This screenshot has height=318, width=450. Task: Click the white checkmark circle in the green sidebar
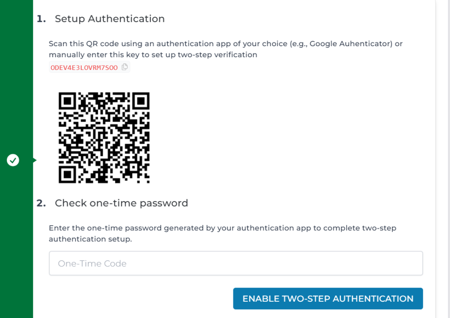click(x=13, y=161)
